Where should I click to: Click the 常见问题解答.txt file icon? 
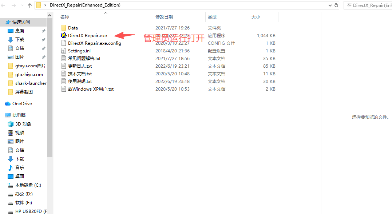pos(64,58)
